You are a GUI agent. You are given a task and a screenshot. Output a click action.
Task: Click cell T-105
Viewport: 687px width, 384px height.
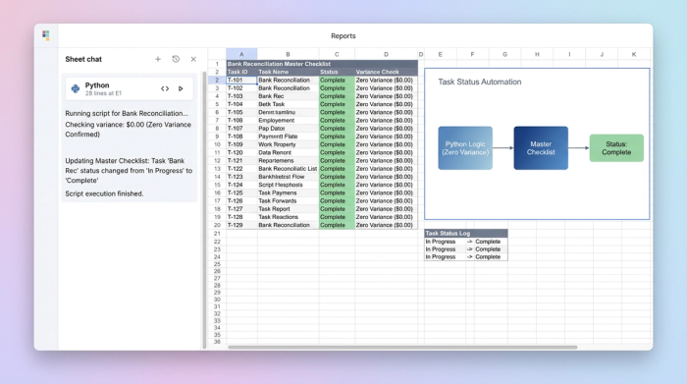click(x=241, y=112)
